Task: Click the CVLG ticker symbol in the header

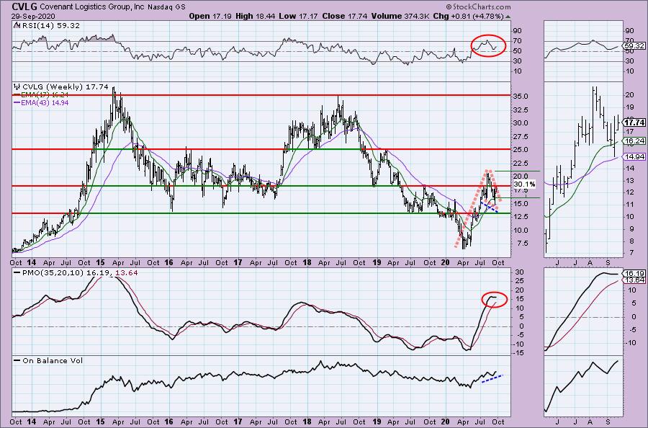Action: pyautogui.click(x=24, y=6)
